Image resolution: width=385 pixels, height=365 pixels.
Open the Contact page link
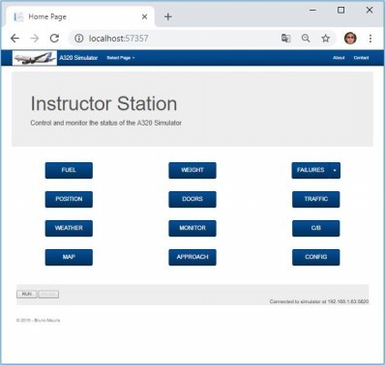click(x=361, y=58)
